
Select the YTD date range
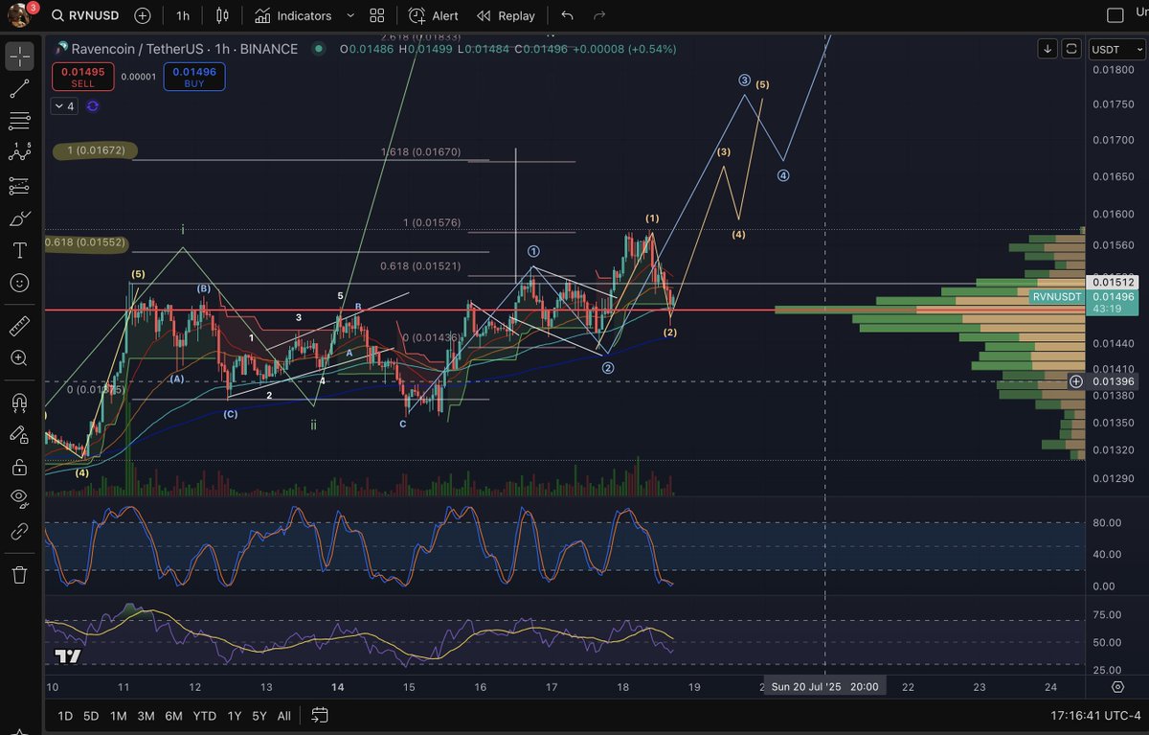(204, 716)
